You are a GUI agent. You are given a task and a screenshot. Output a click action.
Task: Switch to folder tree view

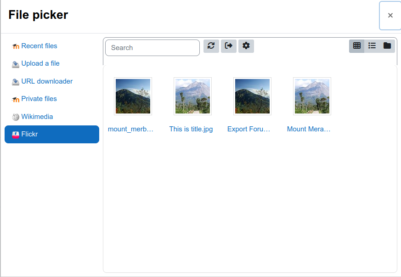pos(387,46)
